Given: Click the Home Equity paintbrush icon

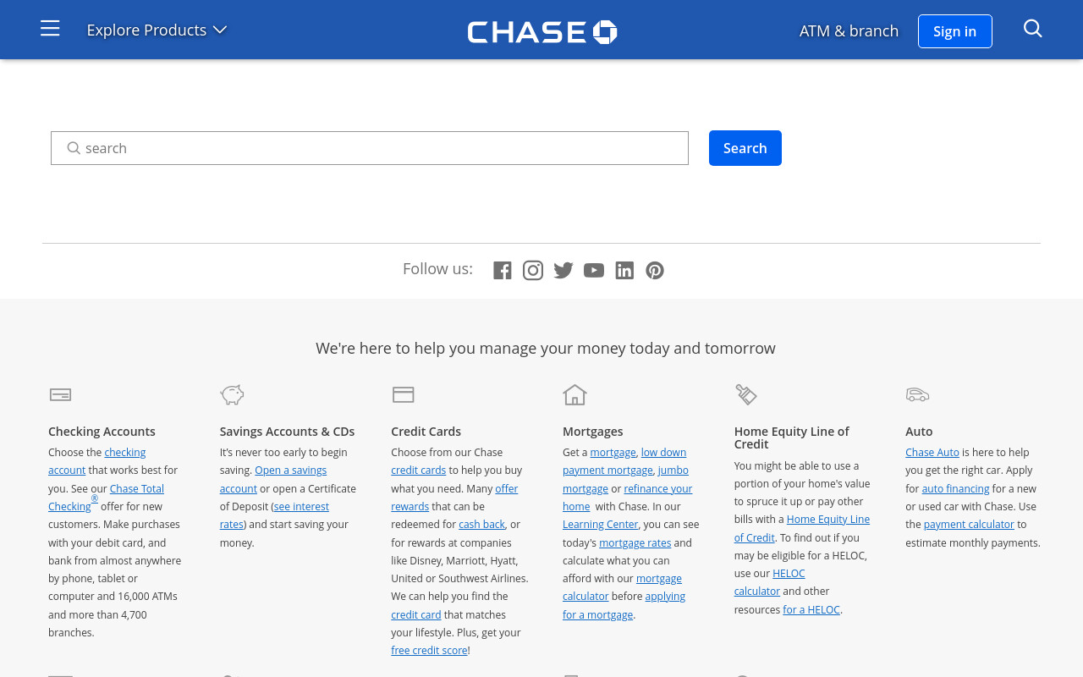Looking at the screenshot, I should click(x=746, y=394).
